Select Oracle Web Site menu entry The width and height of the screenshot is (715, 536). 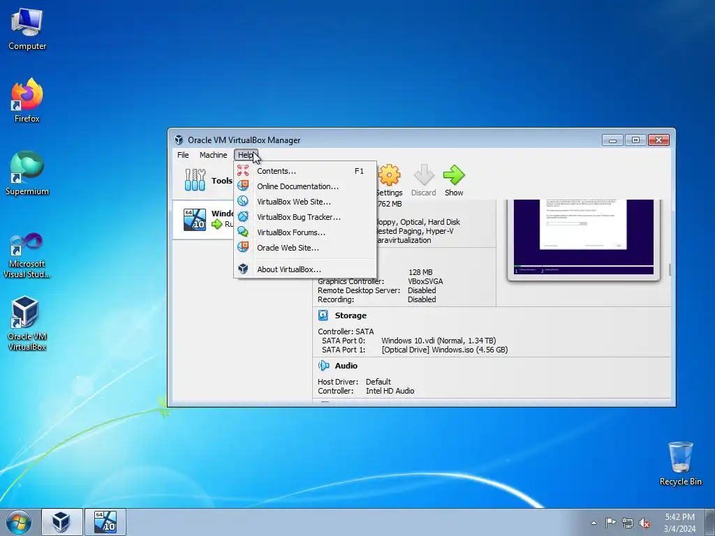[304, 248]
